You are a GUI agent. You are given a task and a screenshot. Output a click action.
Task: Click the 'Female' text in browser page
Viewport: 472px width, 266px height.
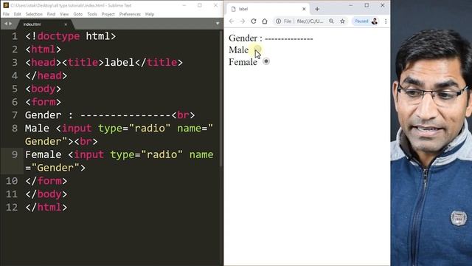click(243, 62)
